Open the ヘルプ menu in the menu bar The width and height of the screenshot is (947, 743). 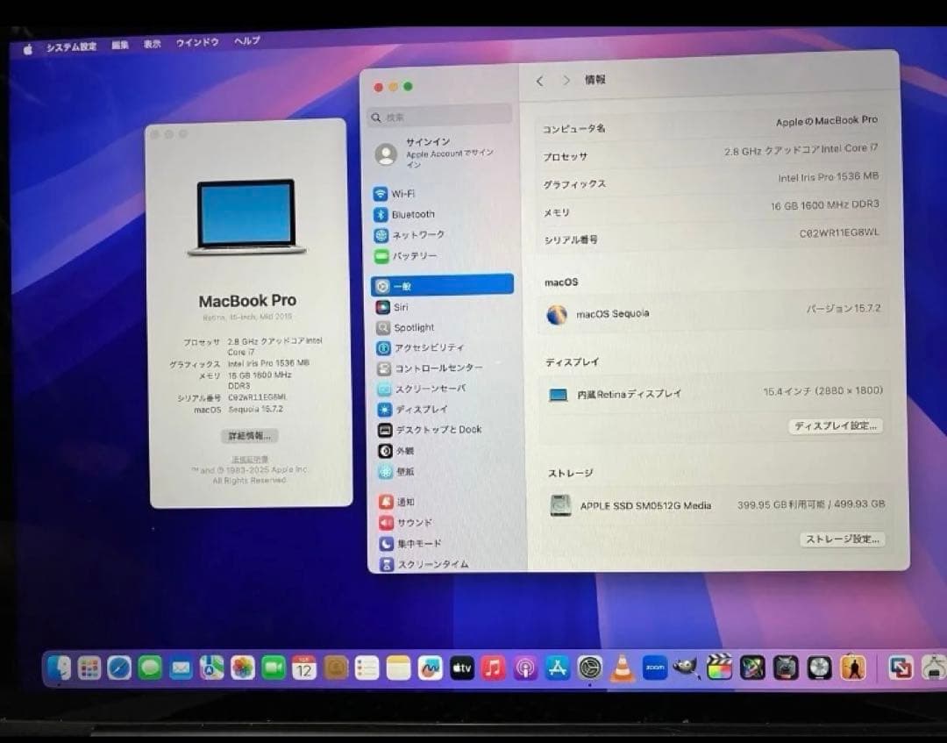[x=247, y=41]
